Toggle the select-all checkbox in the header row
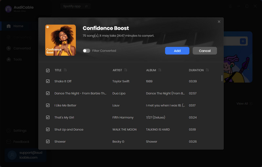The image size is (262, 167). (x=48, y=70)
